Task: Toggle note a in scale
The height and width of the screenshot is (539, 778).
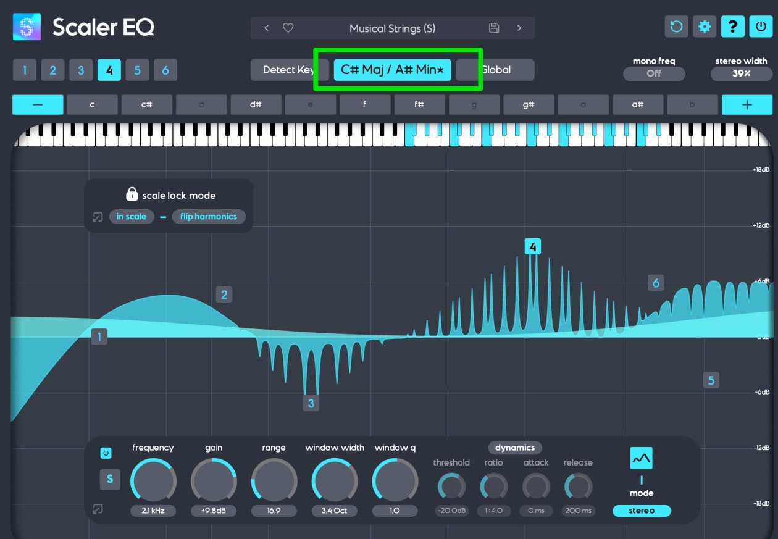Action: (583, 104)
